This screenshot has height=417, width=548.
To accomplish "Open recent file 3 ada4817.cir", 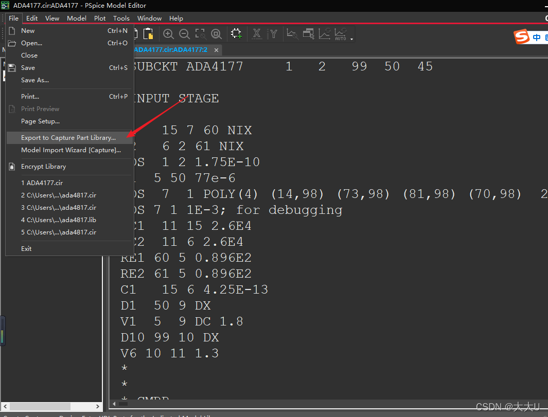I will (69, 207).
